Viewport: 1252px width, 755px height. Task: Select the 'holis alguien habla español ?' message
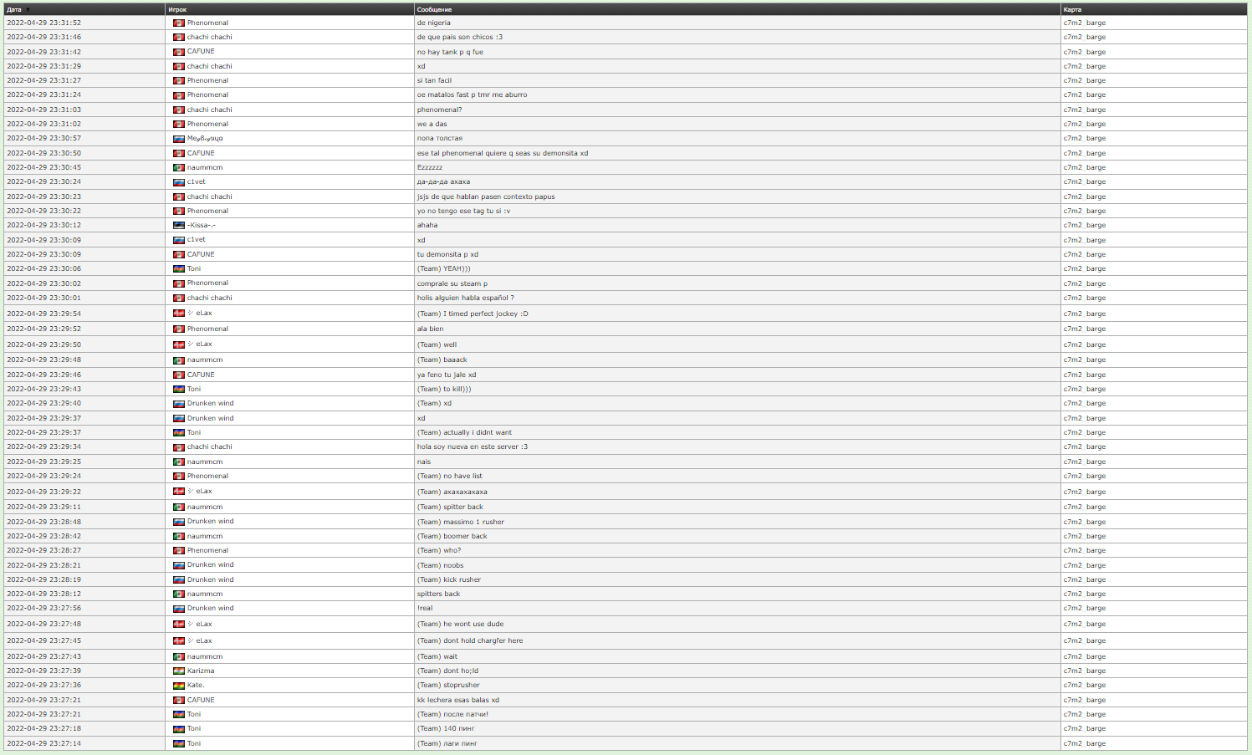pyautogui.click(x=465, y=298)
